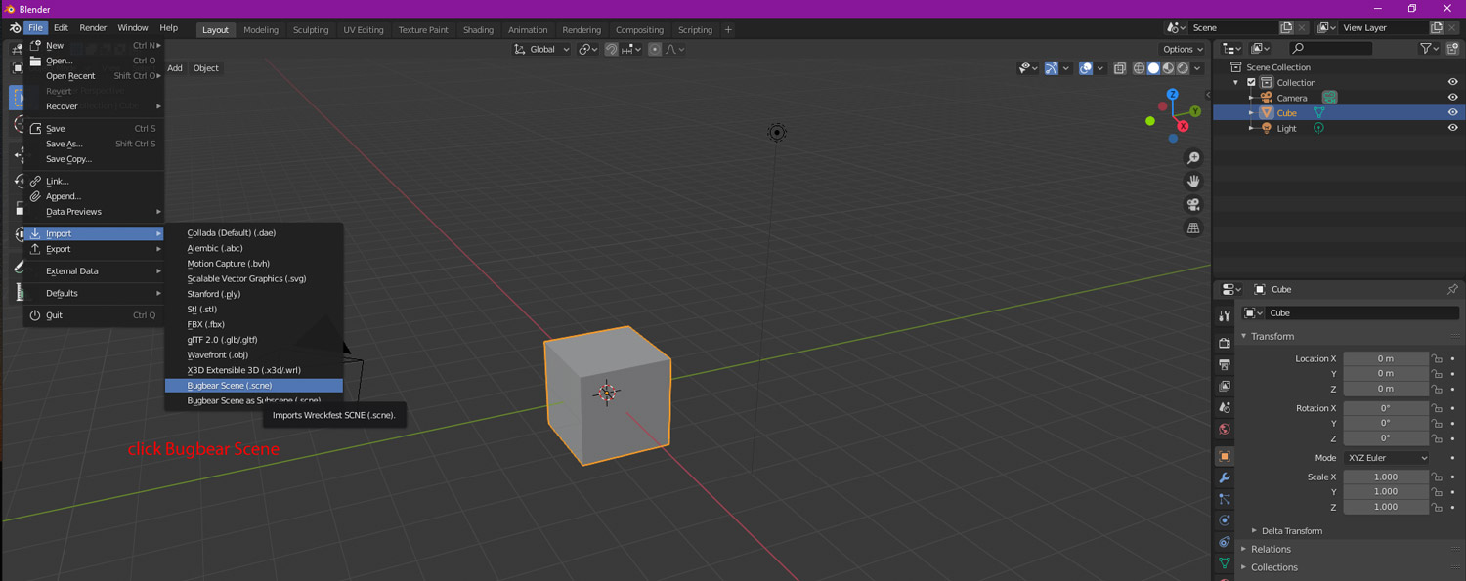The height and width of the screenshot is (581, 1466).
Task: Click the Cube mesh data icon in outliner
Action: (x=1319, y=113)
